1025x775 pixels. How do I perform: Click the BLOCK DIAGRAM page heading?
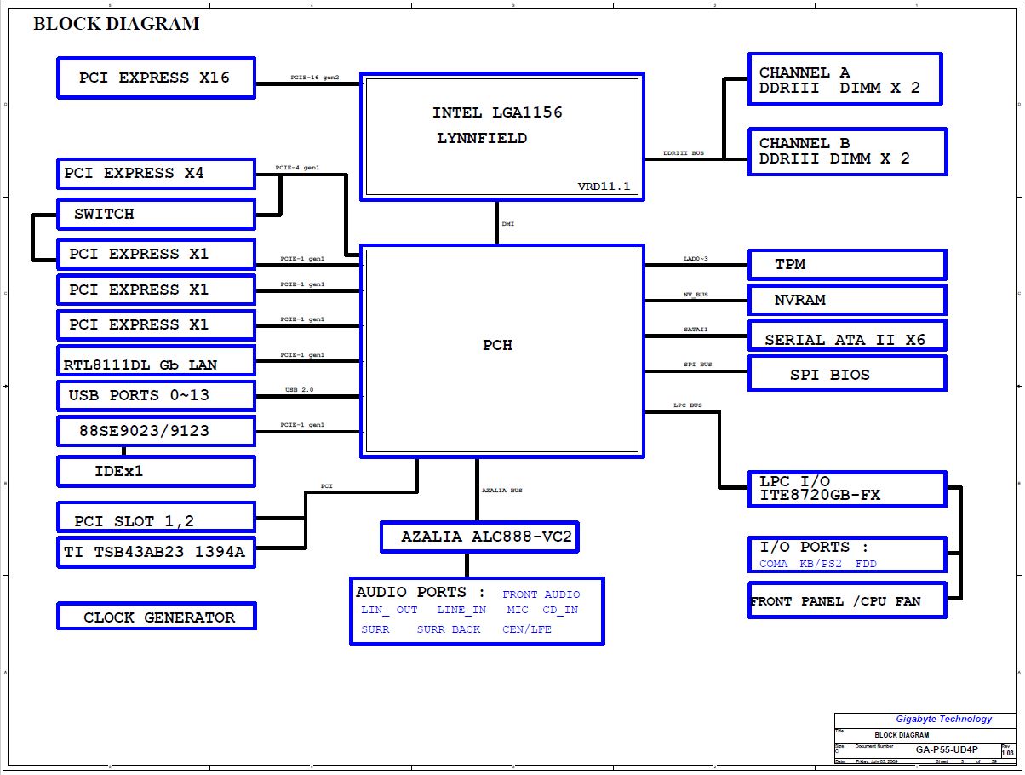click(117, 24)
